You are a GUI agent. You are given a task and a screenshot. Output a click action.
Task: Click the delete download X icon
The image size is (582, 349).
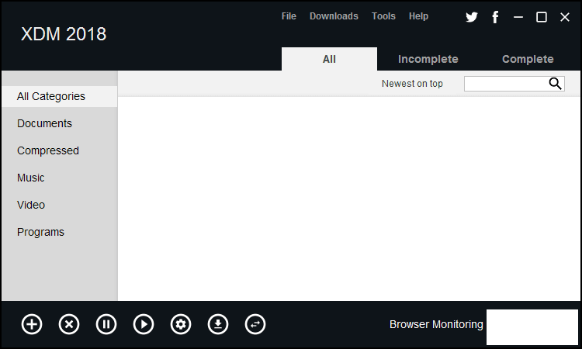(x=69, y=324)
